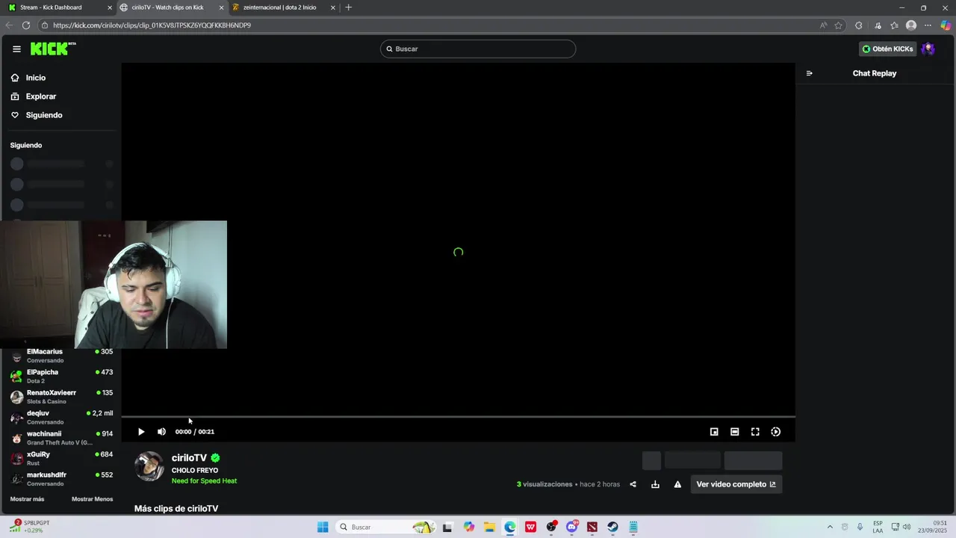The width and height of the screenshot is (956, 538).
Task: Click Obtén KICKs button
Action: coord(887,49)
